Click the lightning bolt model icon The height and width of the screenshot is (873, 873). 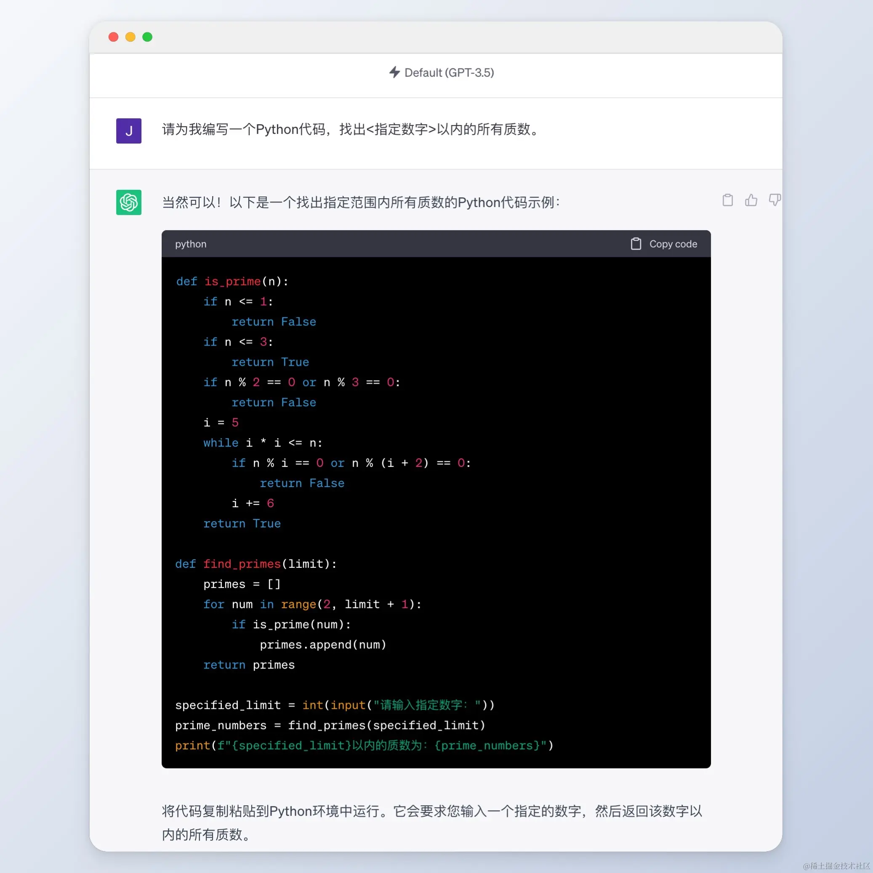coord(394,72)
